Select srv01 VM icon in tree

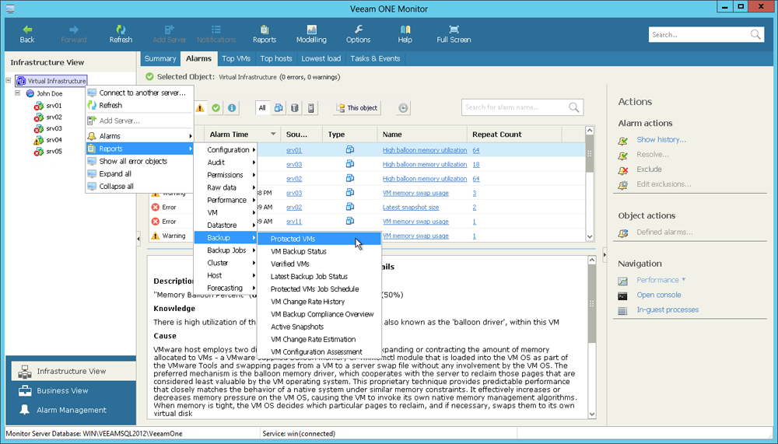point(39,106)
